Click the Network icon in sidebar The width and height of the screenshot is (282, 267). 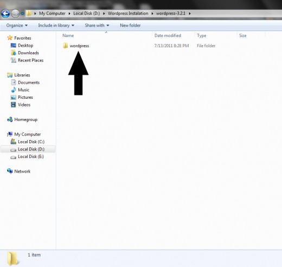pos(10,171)
